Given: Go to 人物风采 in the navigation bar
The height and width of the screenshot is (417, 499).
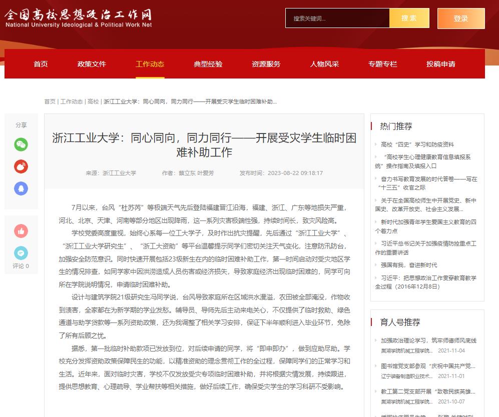Looking at the screenshot, I should point(324,64).
